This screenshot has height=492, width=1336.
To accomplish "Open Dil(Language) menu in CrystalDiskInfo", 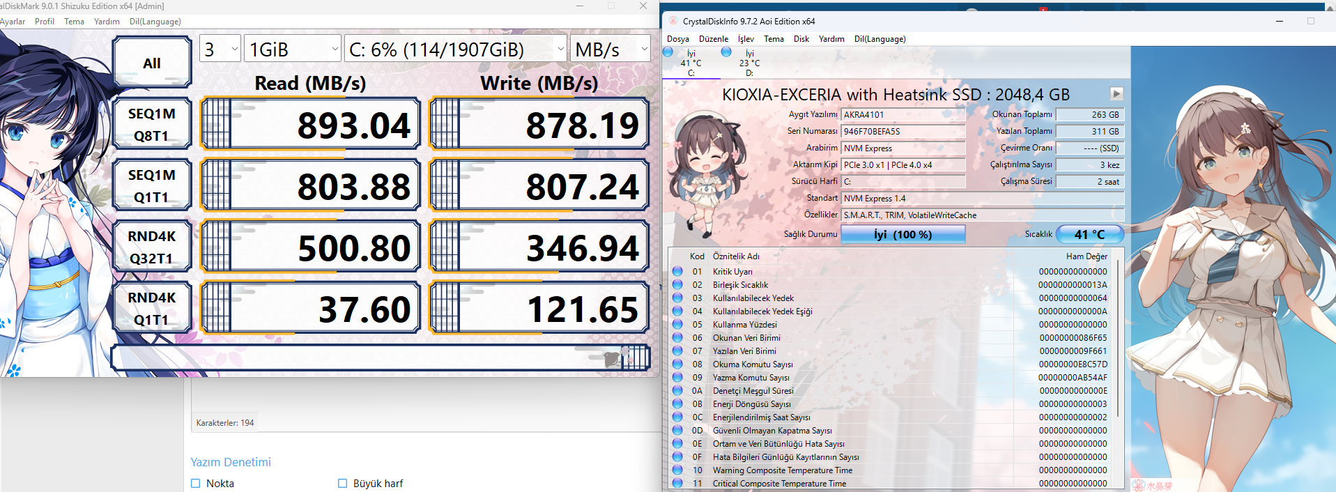I will [880, 39].
